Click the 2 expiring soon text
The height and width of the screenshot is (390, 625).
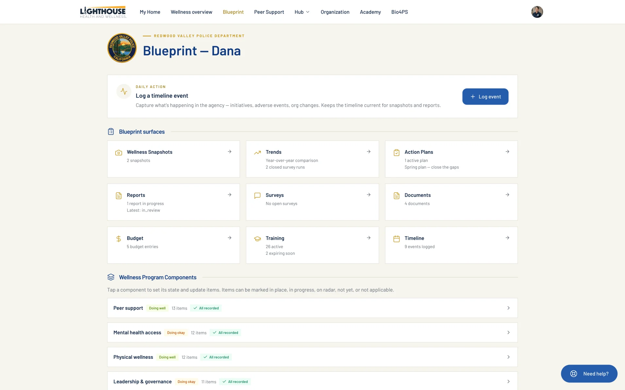(x=280, y=253)
